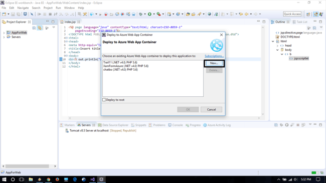Close the Deploy to Azure dialog
Viewport: 326px width, 183px height.
point(221,35)
